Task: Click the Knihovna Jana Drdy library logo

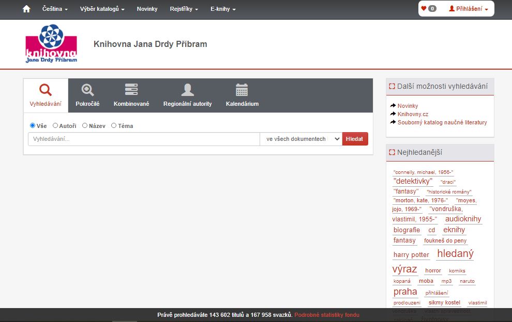Action: [51, 44]
